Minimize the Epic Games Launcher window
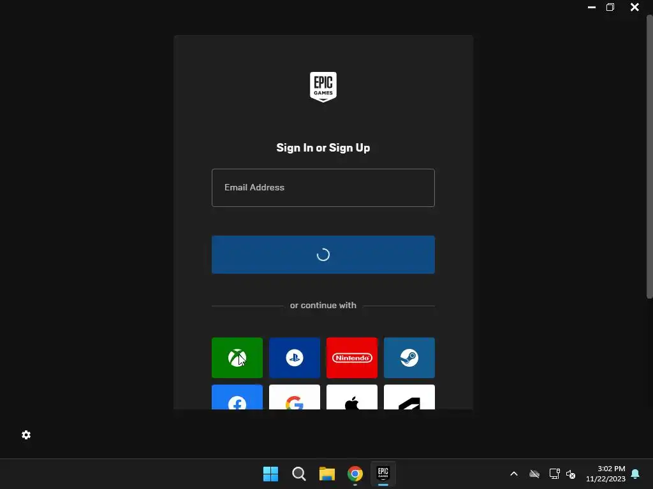The height and width of the screenshot is (489, 653). [591, 7]
